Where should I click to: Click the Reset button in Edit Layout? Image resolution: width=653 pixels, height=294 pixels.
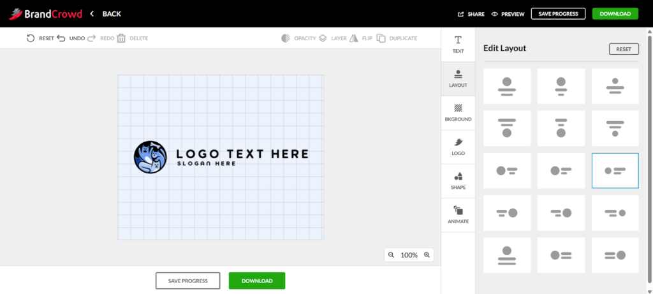[624, 49]
